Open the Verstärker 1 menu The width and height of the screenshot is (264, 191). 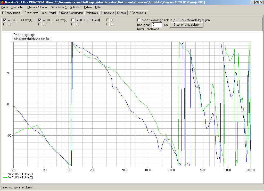point(59,7)
